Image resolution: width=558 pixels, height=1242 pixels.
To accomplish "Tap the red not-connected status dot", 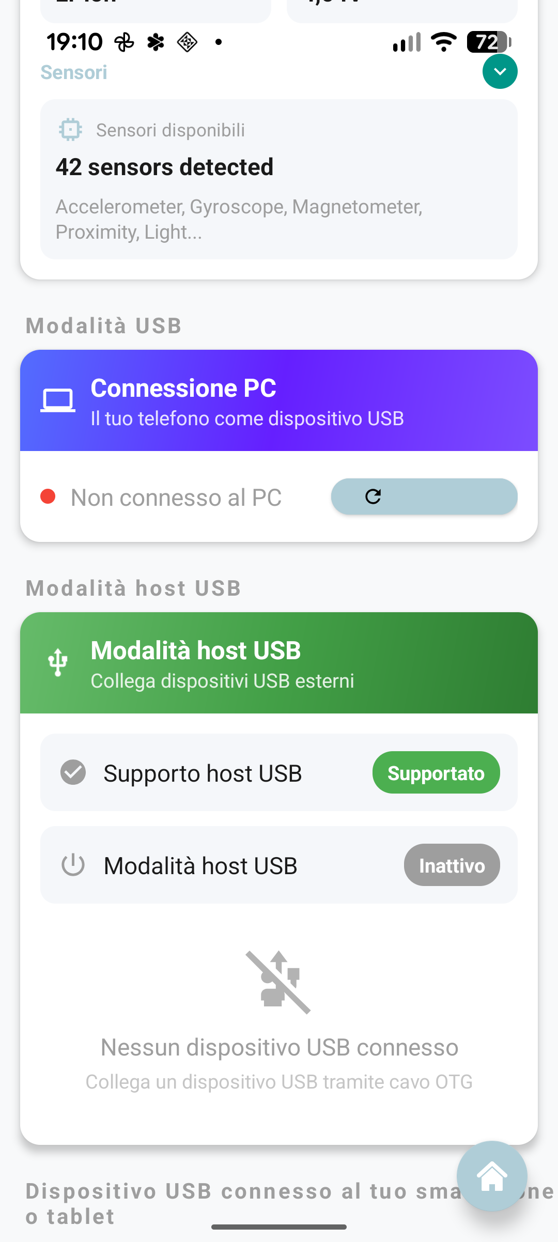I will point(48,496).
